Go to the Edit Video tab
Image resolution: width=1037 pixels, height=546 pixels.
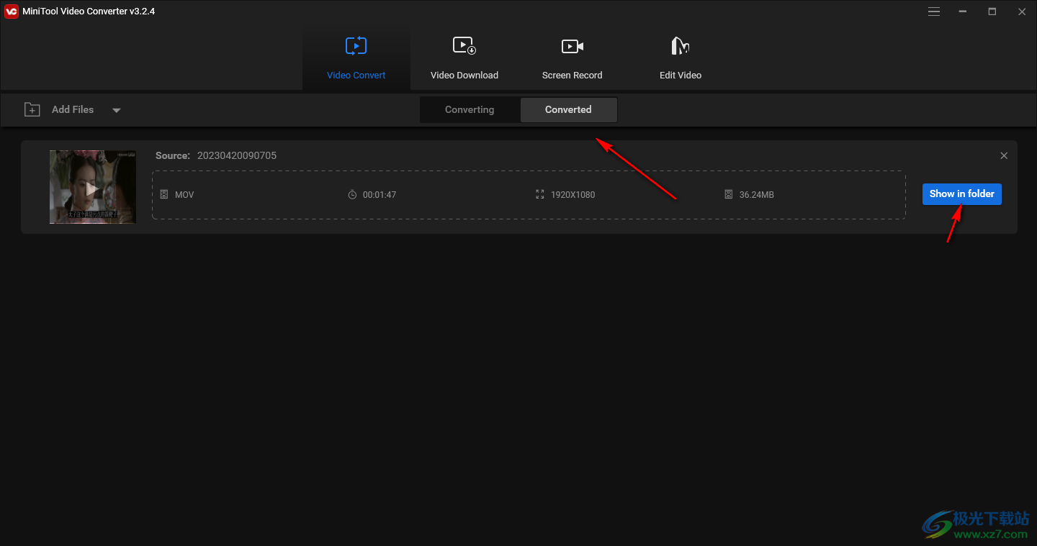681,58
